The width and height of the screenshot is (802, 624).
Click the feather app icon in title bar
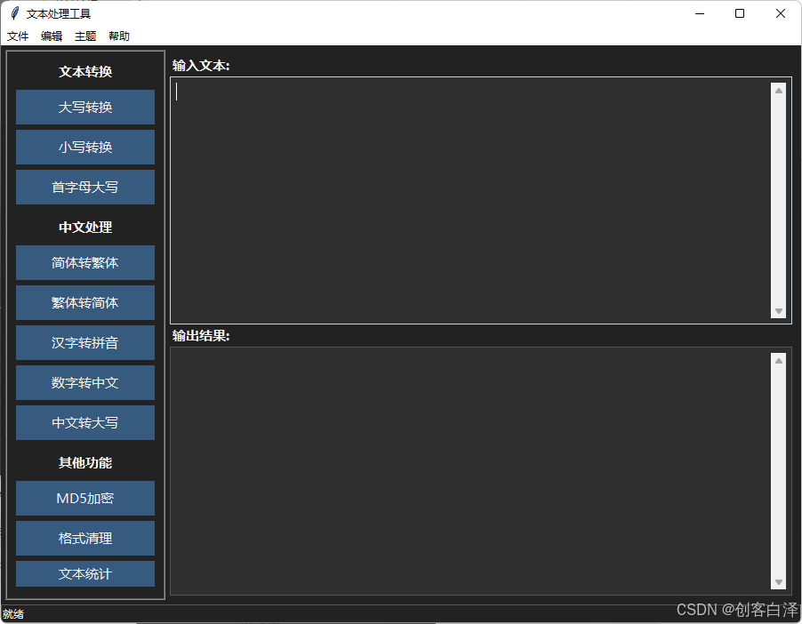15,13
